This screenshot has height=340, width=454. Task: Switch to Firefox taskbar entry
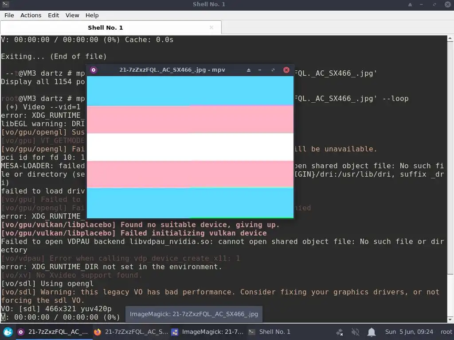tap(131, 332)
